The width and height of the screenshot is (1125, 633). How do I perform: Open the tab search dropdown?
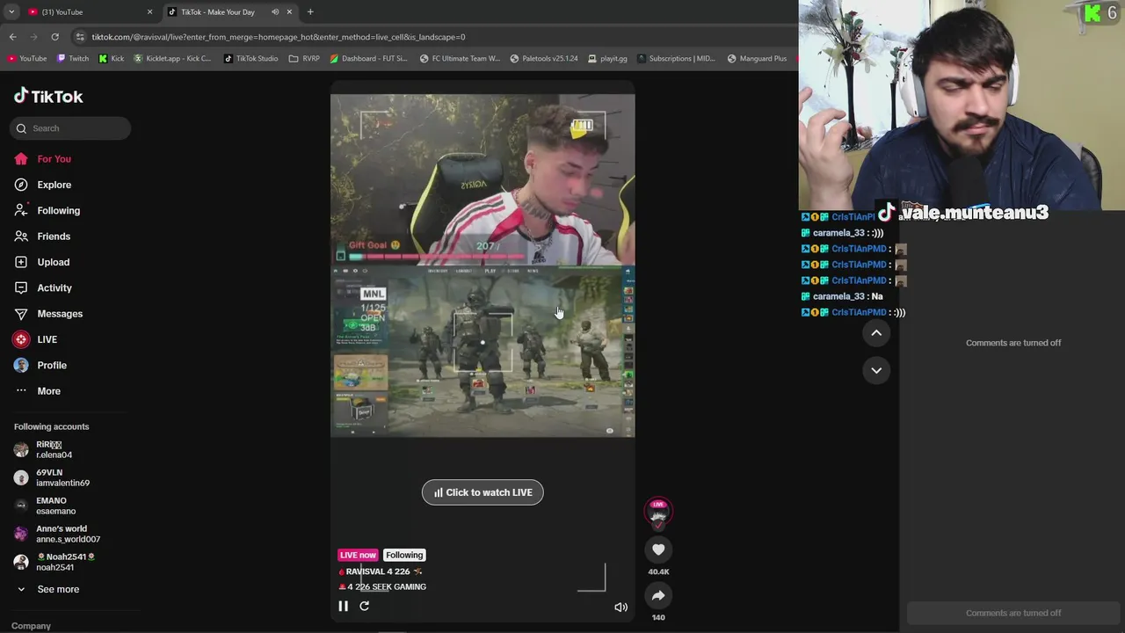point(11,12)
